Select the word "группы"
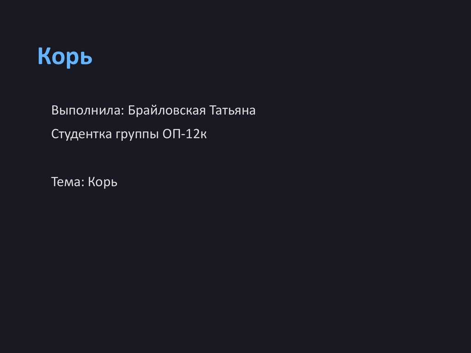471x353 pixels. [x=137, y=135]
